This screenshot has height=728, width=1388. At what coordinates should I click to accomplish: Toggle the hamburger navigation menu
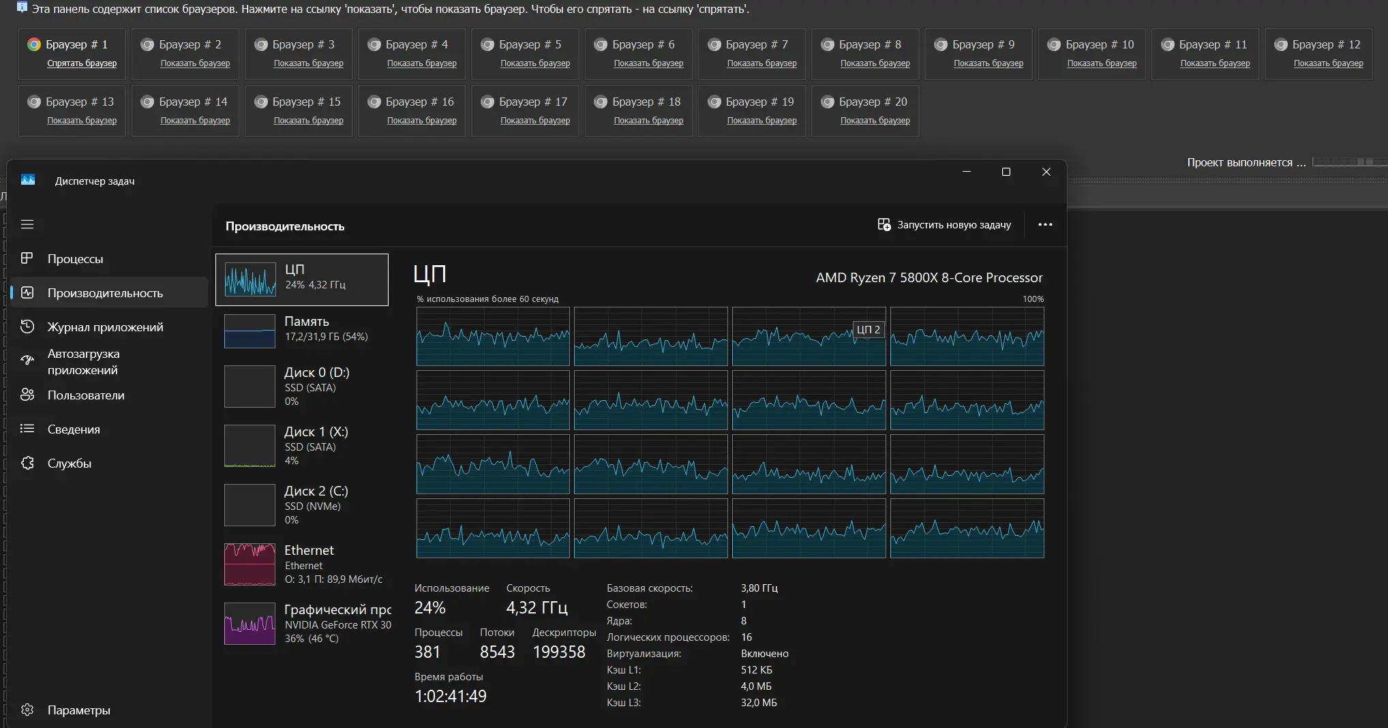pyautogui.click(x=27, y=224)
